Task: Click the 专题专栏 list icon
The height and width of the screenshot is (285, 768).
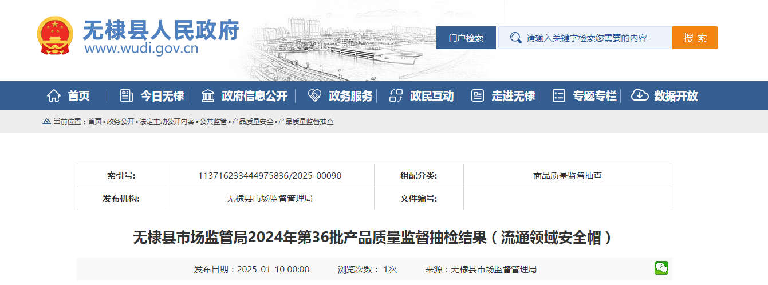Action: (559, 96)
